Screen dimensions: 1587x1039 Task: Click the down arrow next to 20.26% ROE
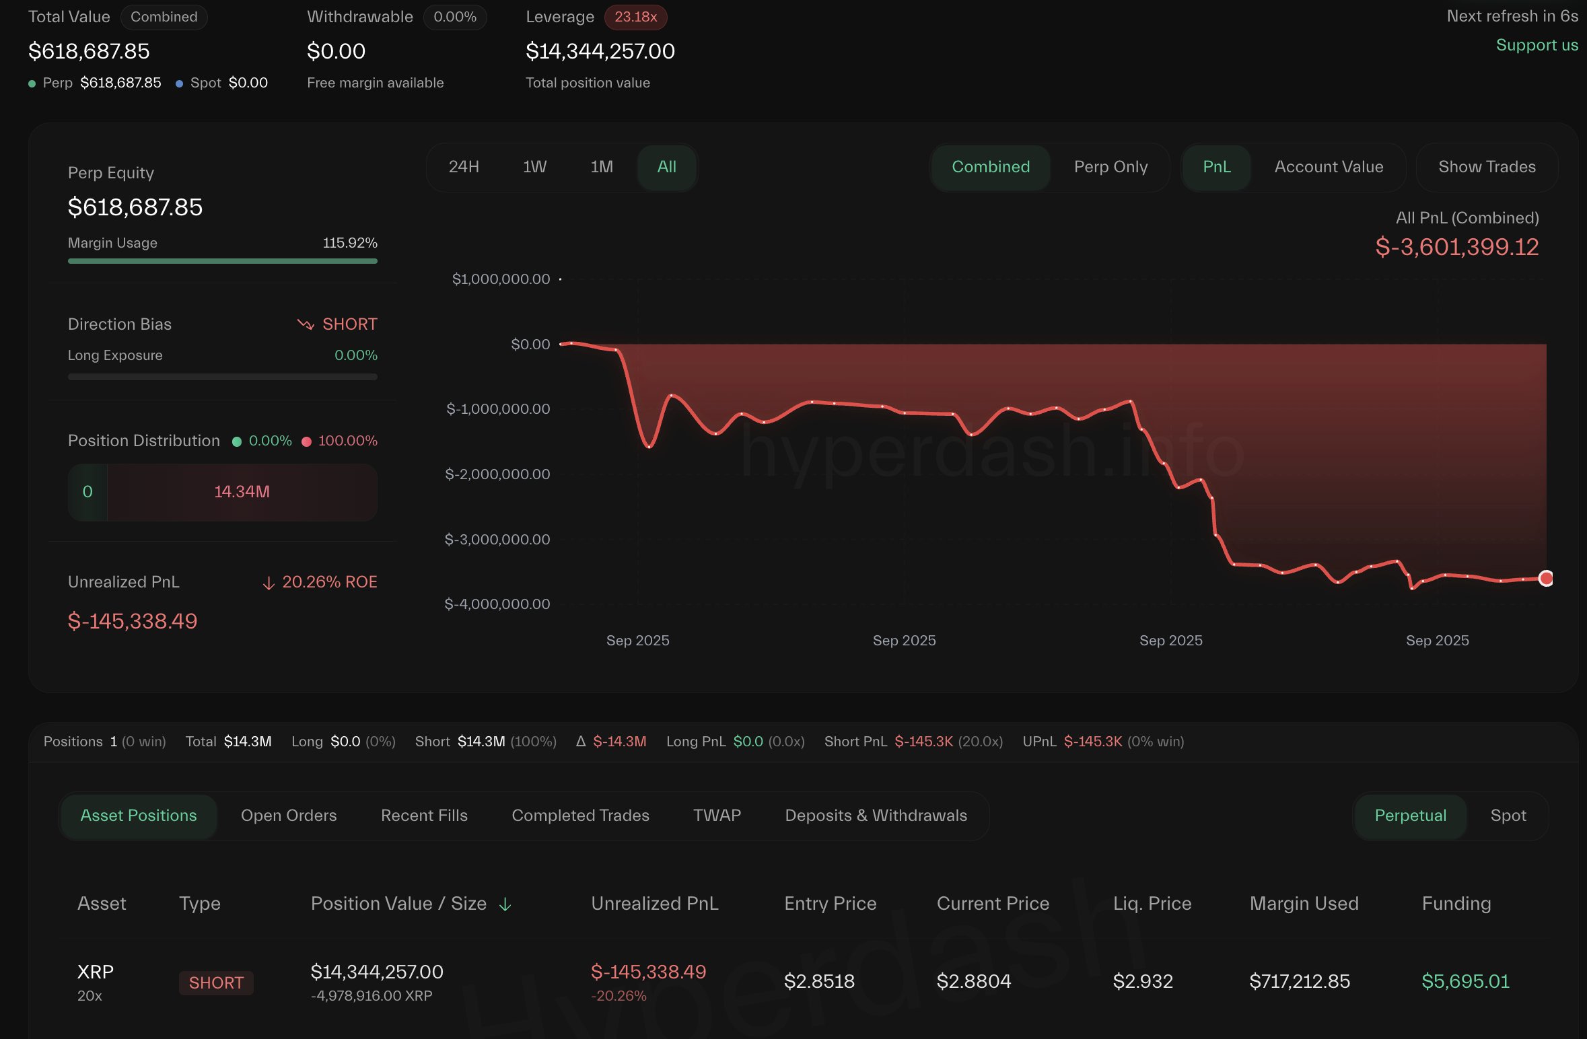[269, 583]
